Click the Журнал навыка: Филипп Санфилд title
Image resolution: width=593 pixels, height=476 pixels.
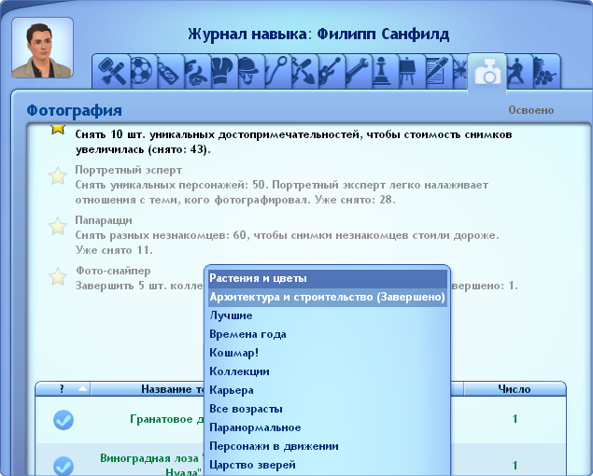(x=318, y=34)
